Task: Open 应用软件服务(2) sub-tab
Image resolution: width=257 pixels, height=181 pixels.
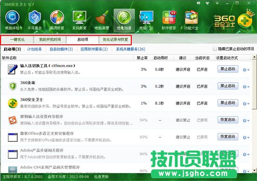Action: [x=94, y=49]
